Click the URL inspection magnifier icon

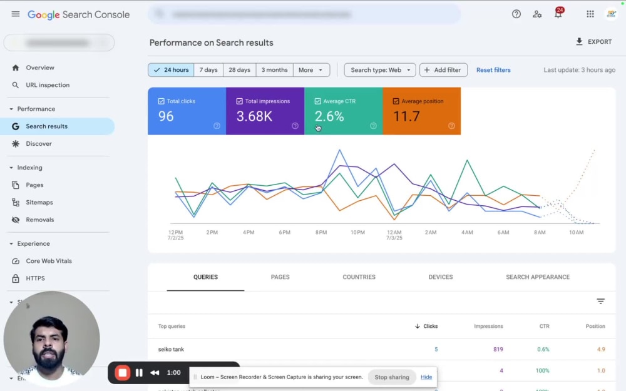pyautogui.click(x=16, y=85)
